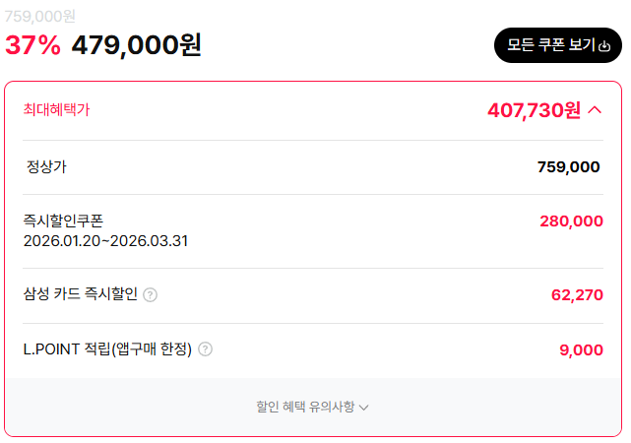
Task: Click the 정상가 row label
Action: tap(46, 166)
